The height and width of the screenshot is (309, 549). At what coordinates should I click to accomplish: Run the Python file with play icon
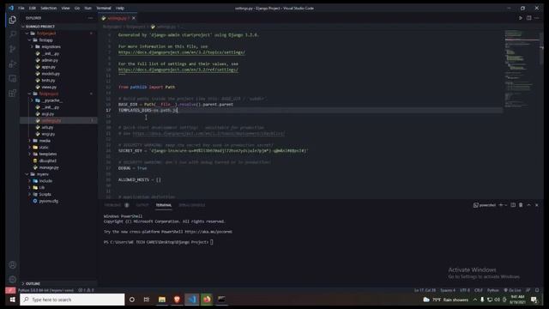[x=521, y=18]
